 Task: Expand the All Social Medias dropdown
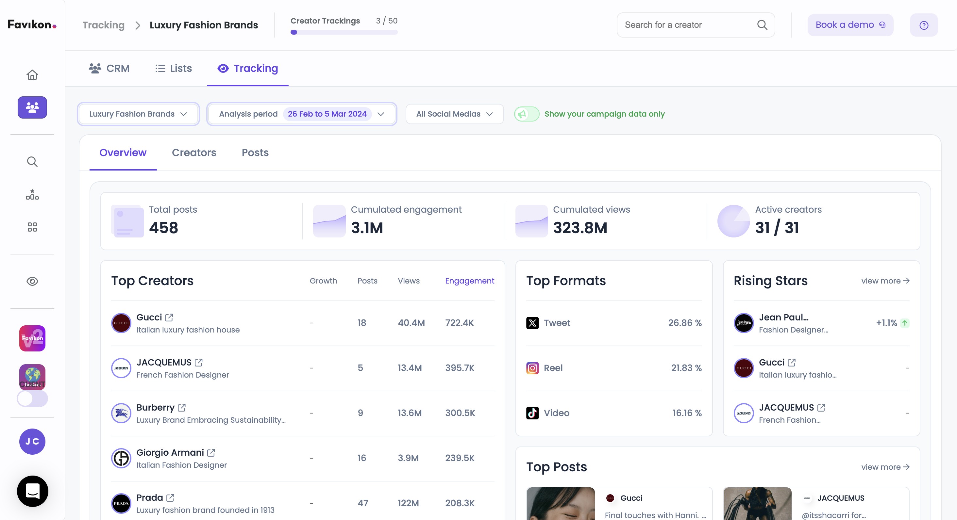(454, 114)
